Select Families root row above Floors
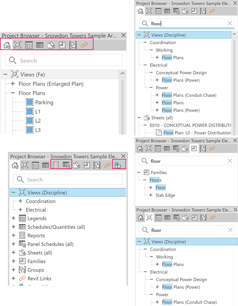The width and height of the screenshot is (238, 306). click(x=155, y=172)
